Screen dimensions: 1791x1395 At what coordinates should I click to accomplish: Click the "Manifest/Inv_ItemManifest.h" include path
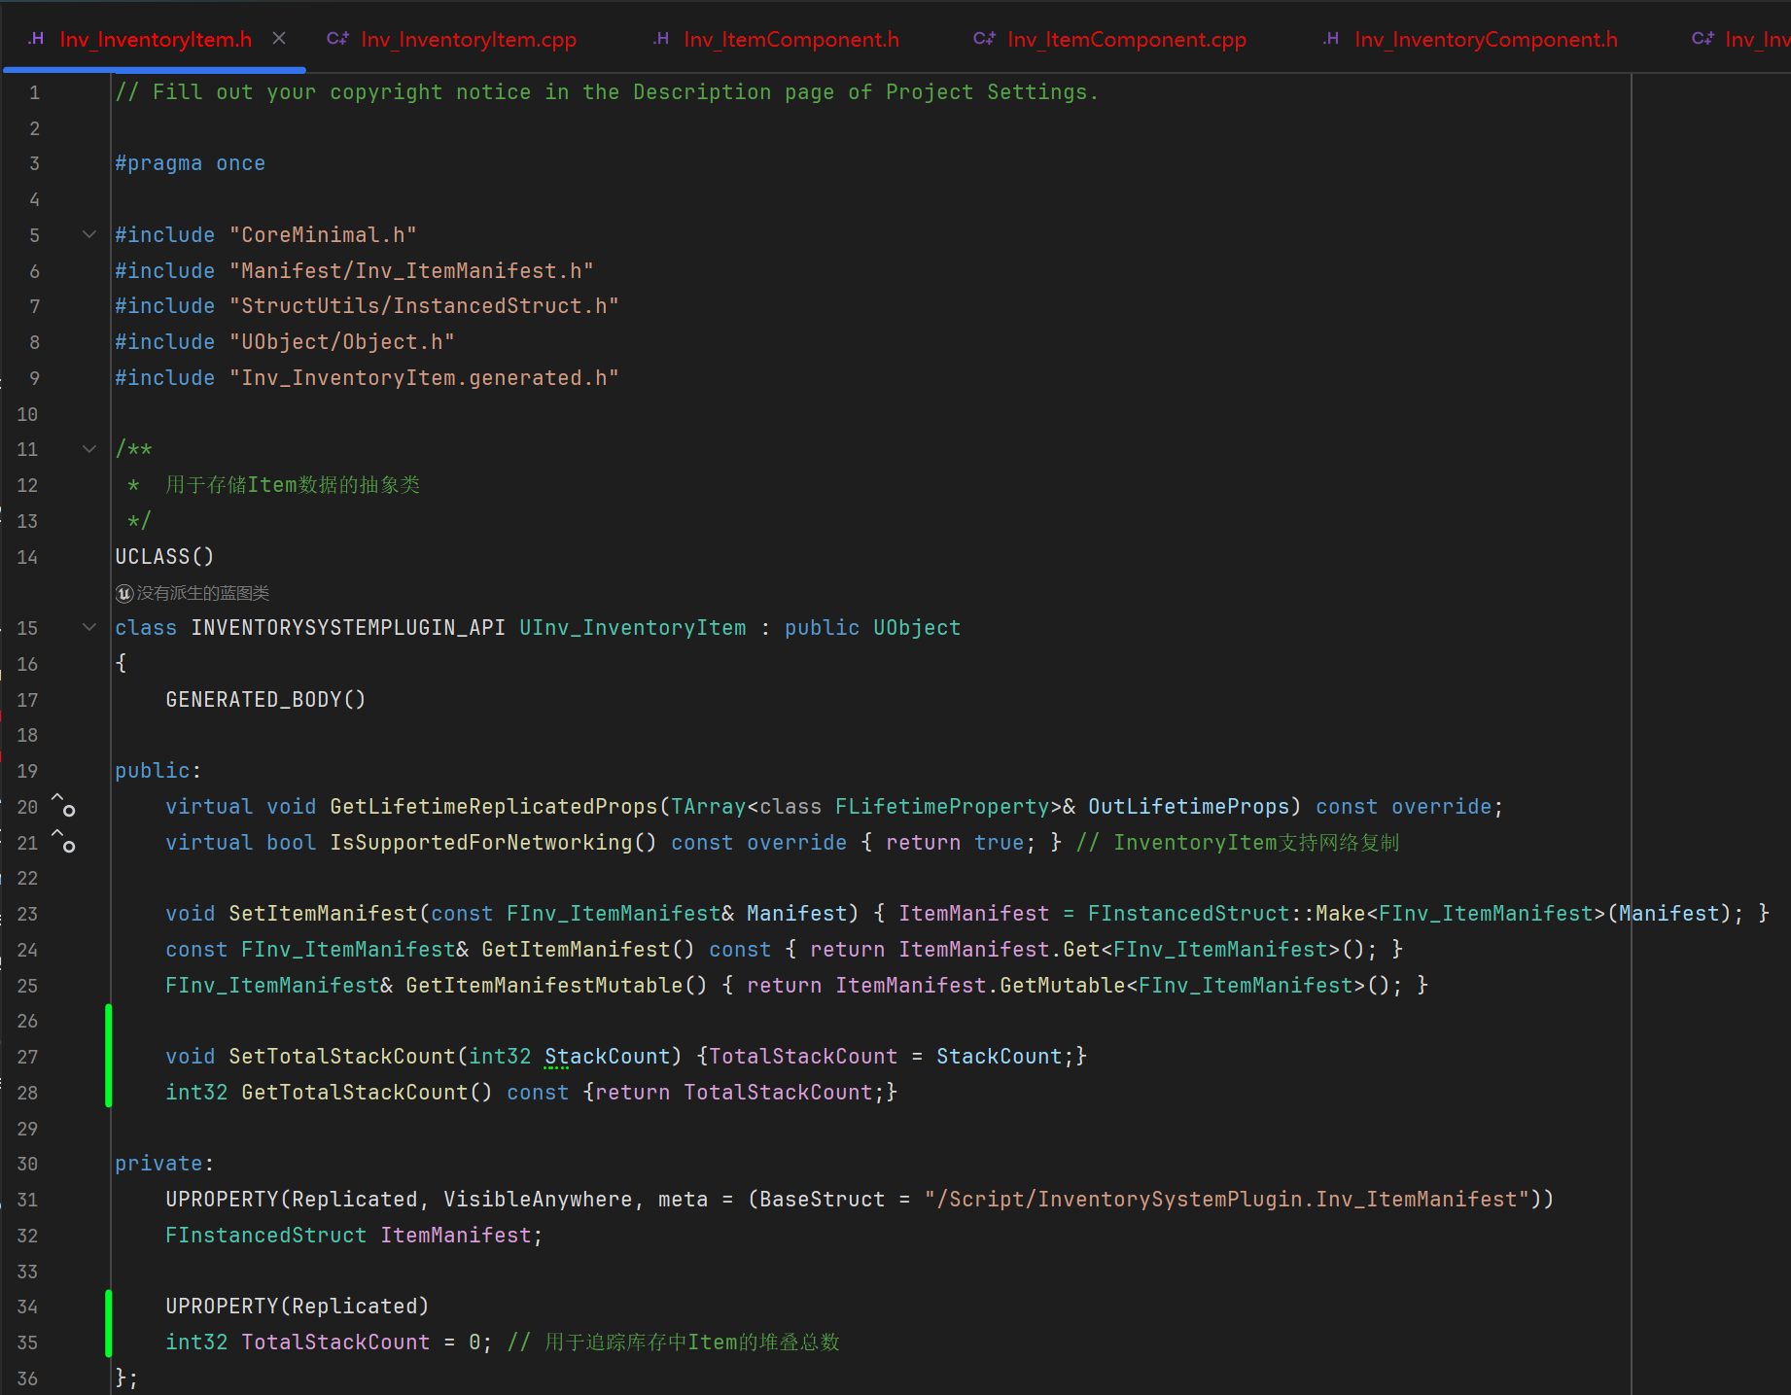pos(411,271)
